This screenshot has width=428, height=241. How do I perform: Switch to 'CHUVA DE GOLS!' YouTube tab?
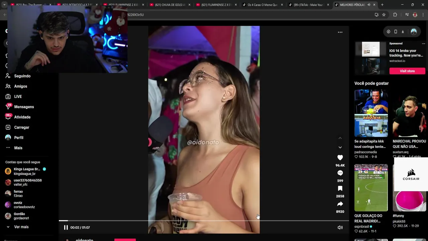tap(170, 5)
